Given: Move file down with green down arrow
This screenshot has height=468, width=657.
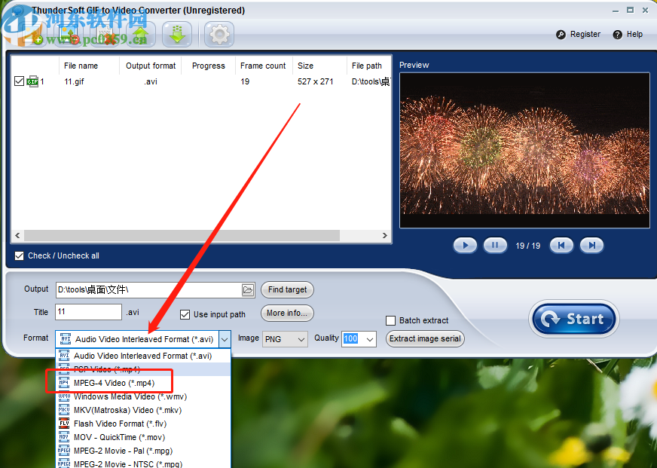Looking at the screenshot, I should point(177,35).
